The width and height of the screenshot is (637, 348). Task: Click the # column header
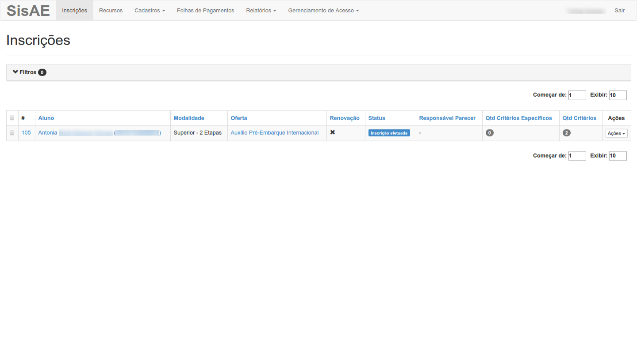click(x=23, y=118)
